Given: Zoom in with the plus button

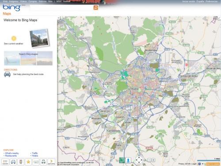Looking at the screenshot, I should pyautogui.click(x=153, y=160).
